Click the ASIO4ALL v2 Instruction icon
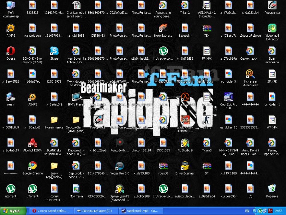 (x=207, y=5)
